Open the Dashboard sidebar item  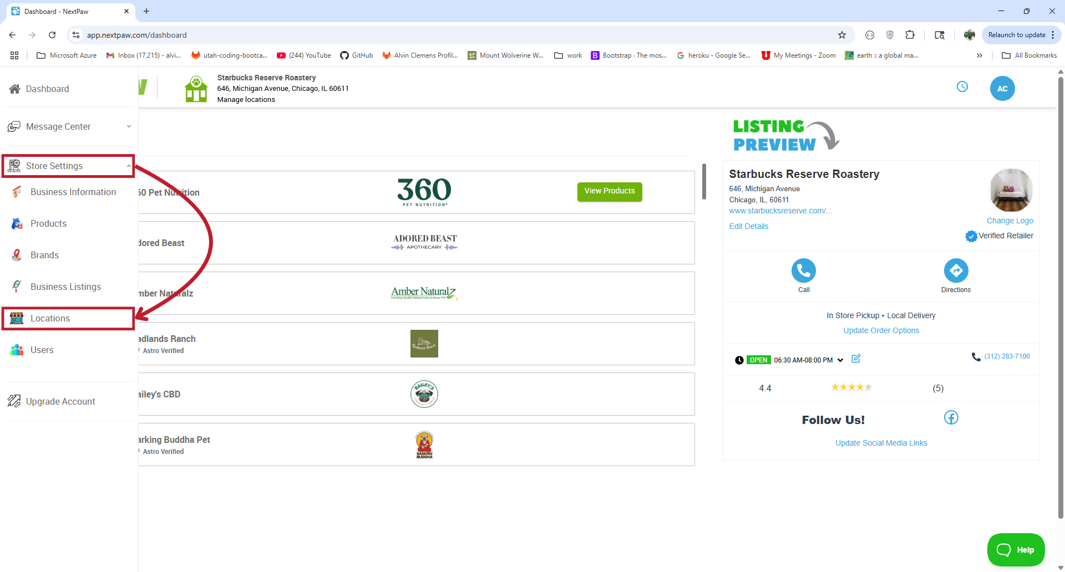pyautogui.click(x=47, y=89)
